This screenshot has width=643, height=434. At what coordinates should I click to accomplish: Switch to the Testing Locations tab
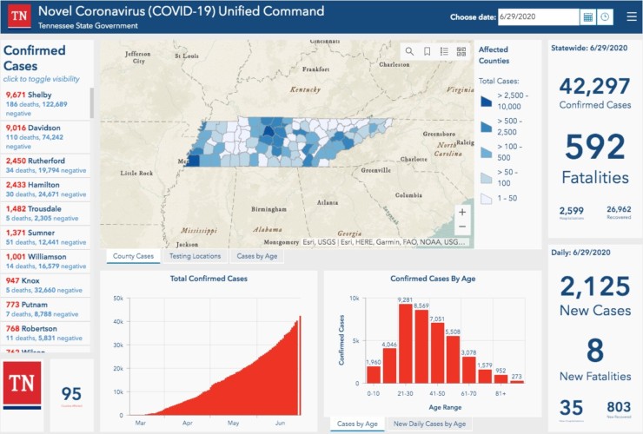click(x=194, y=256)
